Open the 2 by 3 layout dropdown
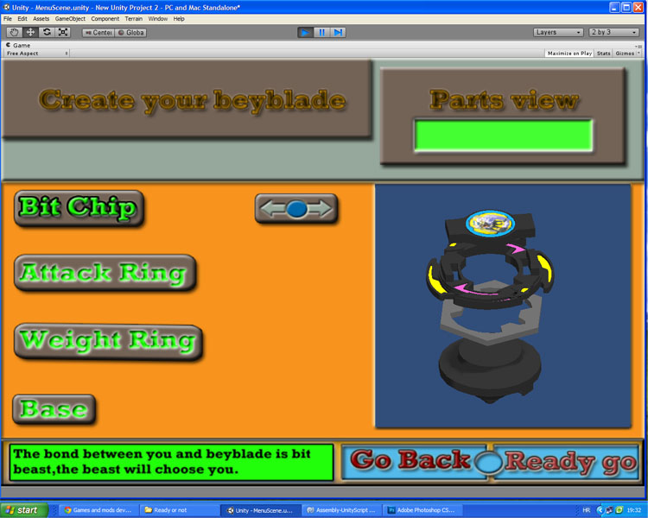 613,32
